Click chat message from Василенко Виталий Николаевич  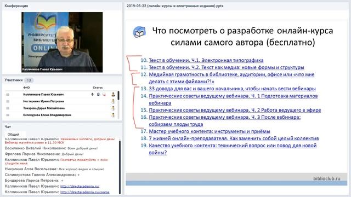(51, 148)
